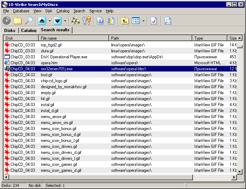Image resolution: width=246 pixels, height=189 pixels.
Task: Click the three discs collection icon
Action: (76, 21)
